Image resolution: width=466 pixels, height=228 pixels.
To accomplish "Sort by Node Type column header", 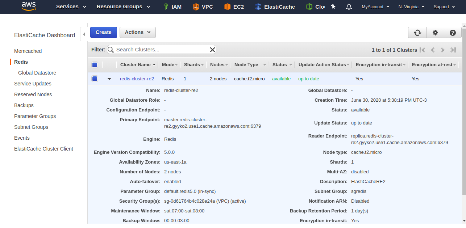I will (x=249, y=65).
